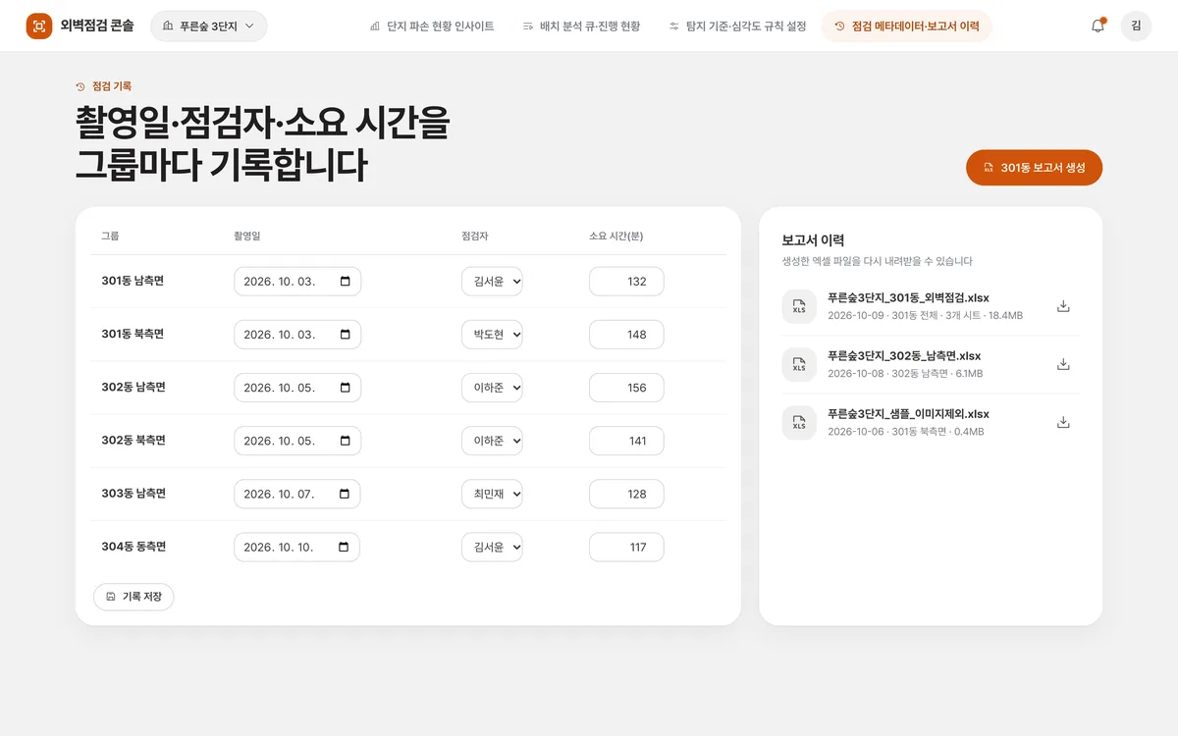
Task: Click the 302동 북측면 row label
Action: (x=134, y=440)
